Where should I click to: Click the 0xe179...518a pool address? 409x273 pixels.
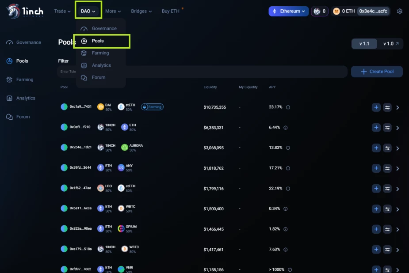pos(80,249)
